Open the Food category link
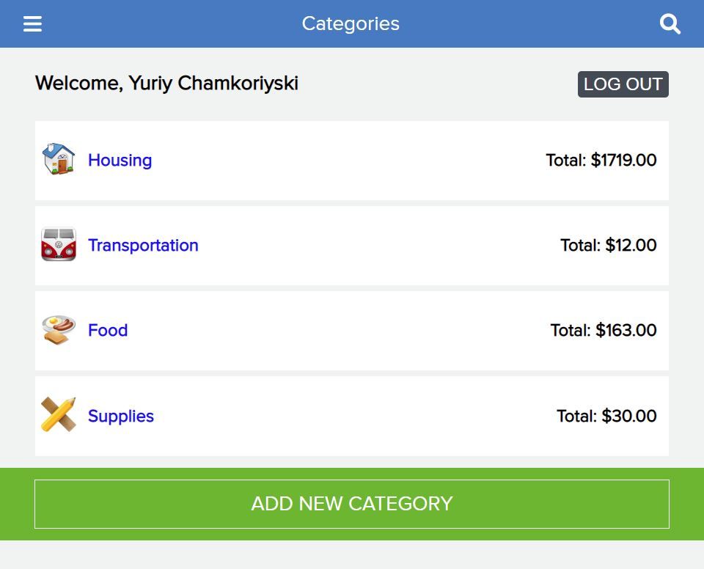The width and height of the screenshot is (704, 569). click(108, 331)
